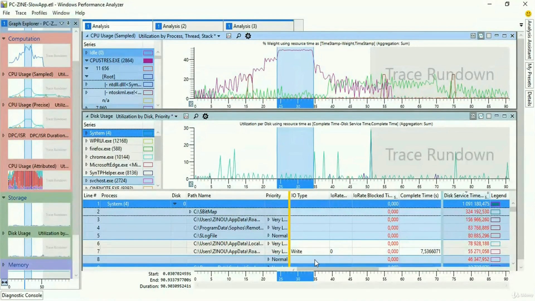535x301 pixels.
Task: Open CPU Usage (Sampled) view settings gear
Action: coord(248,36)
